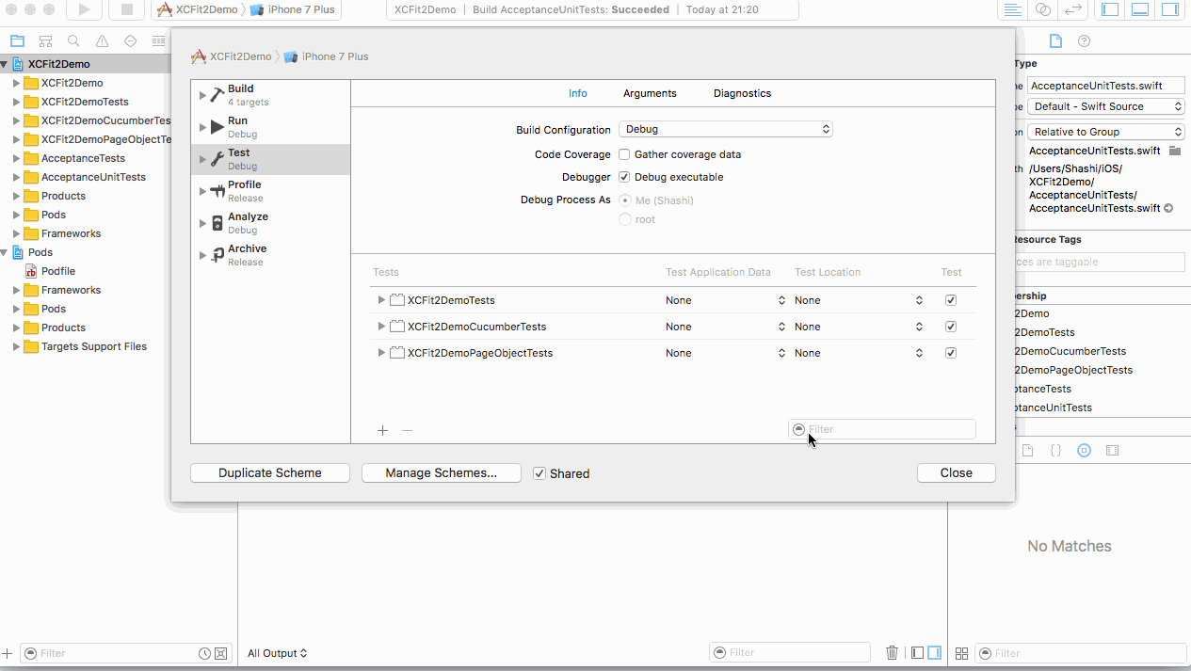The image size is (1191, 671).
Task: Click the Close button in scheme sheet
Action: [957, 473]
